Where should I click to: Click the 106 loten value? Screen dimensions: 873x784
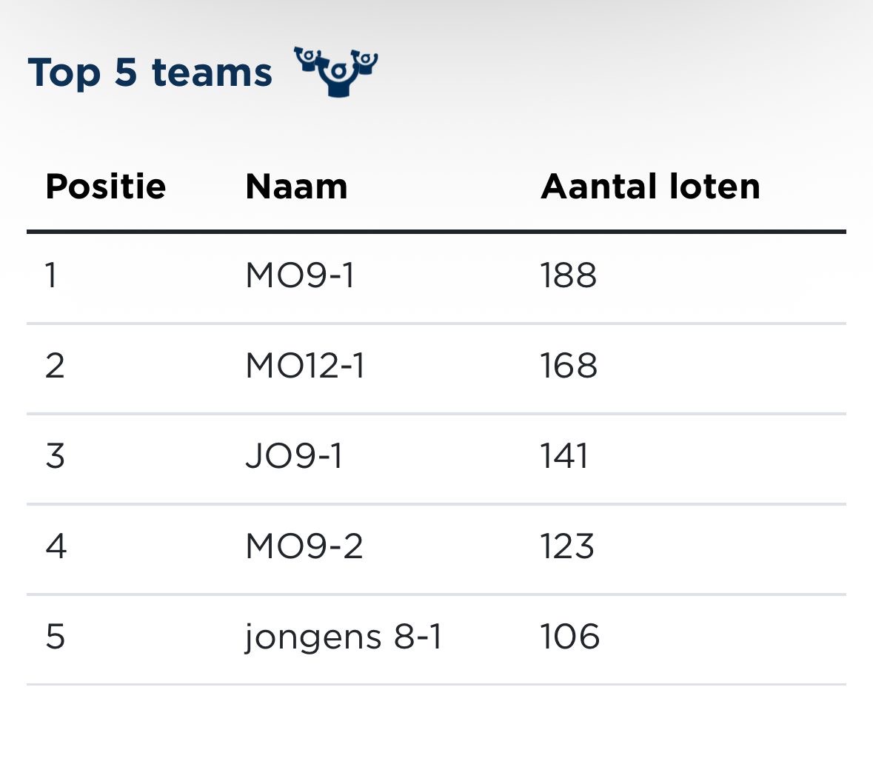[569, 637]
